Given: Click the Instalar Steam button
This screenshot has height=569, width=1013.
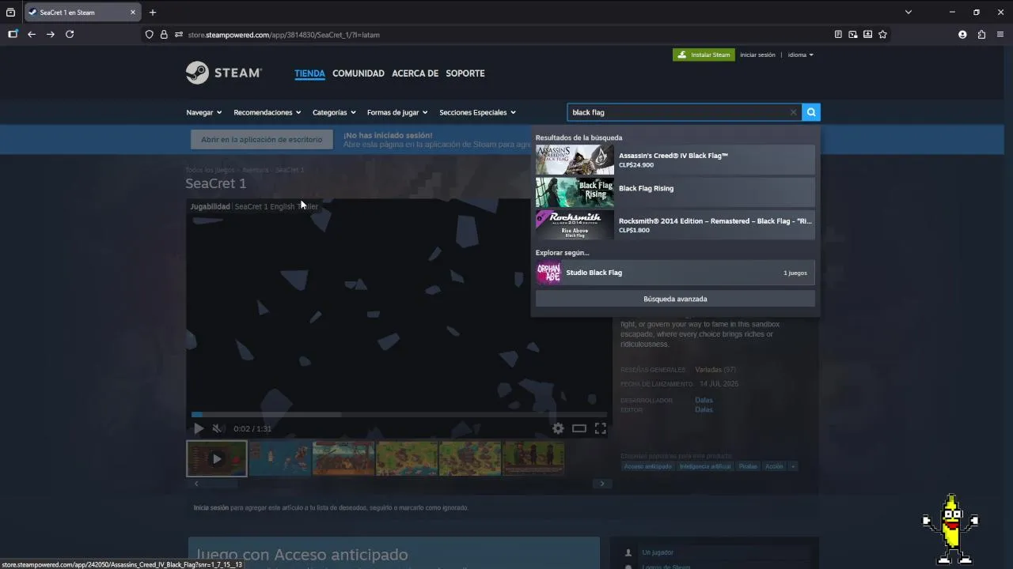Looking at the screenshot, I should point(704,55).
